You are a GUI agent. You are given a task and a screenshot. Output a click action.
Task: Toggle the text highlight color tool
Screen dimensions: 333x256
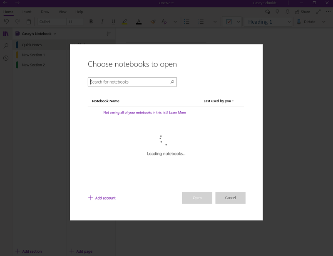point(124,22)
